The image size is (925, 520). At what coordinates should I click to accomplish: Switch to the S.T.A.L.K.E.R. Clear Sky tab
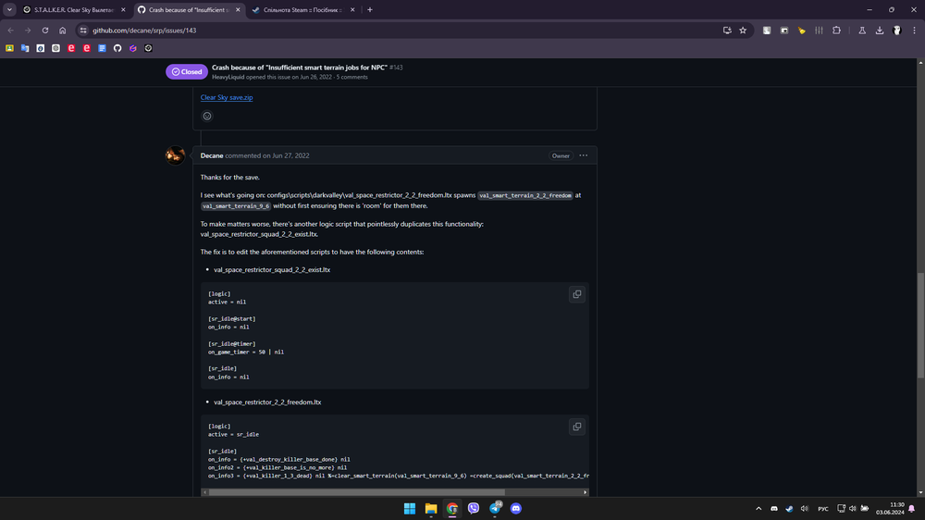(x=74, y=10)
